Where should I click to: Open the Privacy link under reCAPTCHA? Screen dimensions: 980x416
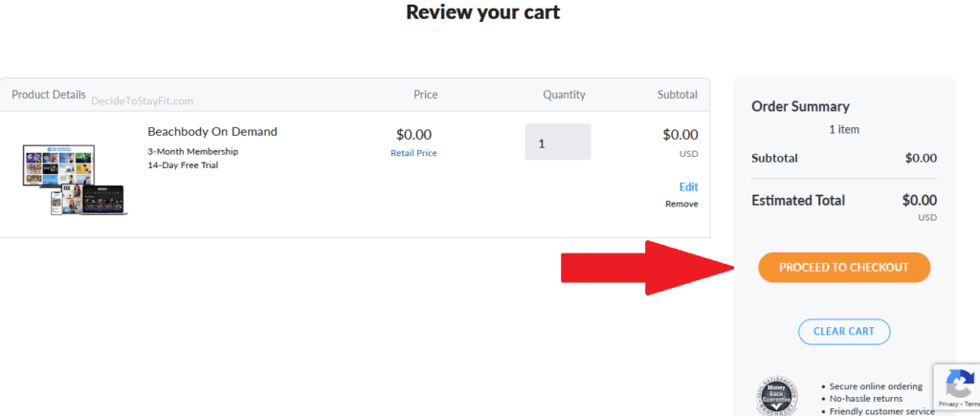(x=951, y=406)
